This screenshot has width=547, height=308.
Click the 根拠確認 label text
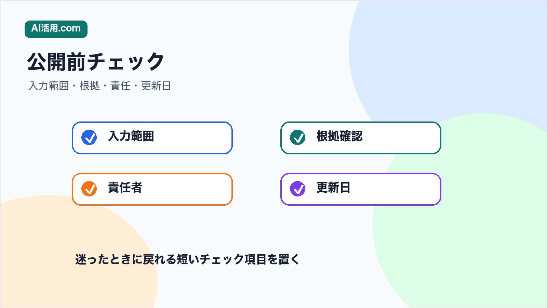click(339, 136)
